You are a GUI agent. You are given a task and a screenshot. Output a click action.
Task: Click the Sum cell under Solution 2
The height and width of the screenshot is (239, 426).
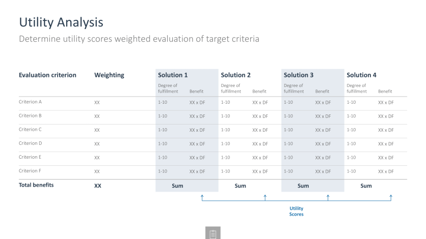pyautogui.click(x=241, y=186)
